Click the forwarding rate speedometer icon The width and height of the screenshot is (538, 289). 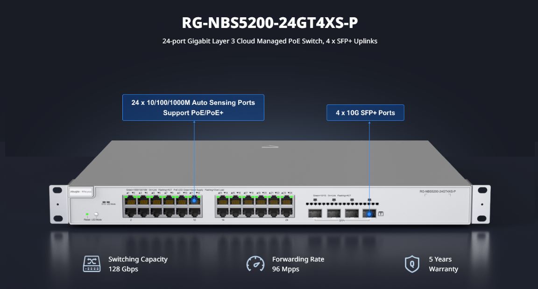tap(255, 264)
